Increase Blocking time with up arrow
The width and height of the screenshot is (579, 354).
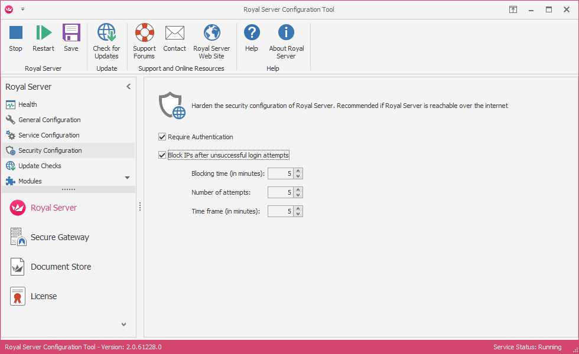click(298, 171)
